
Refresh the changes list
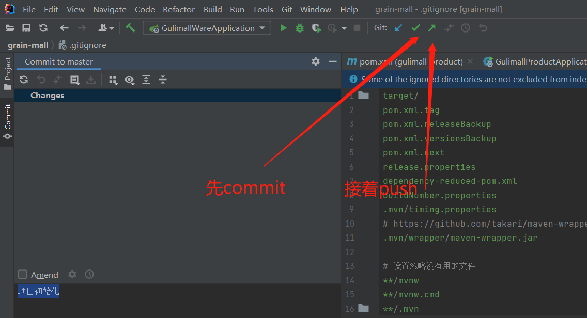point(24,79)
